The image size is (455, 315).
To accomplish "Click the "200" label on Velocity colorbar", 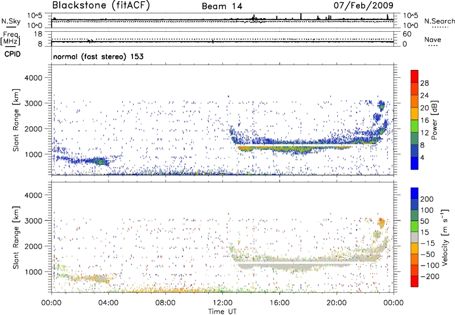I will pos(427,199).
